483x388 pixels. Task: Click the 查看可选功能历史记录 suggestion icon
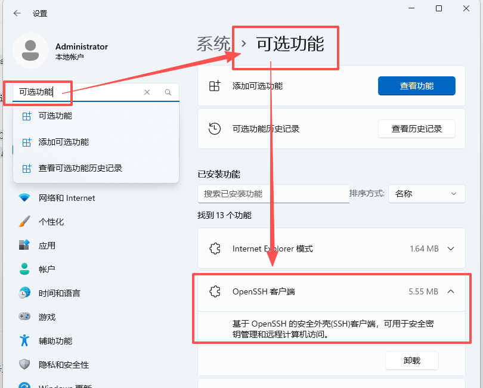tap(27, 169)
